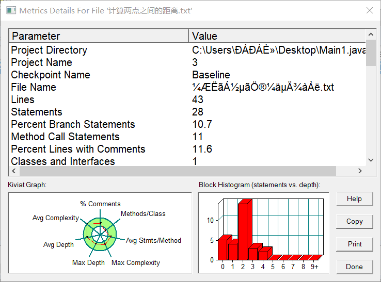Screen dimensions: 381x282
Task: Select the Checkpoint Name row
Action: 187,75
